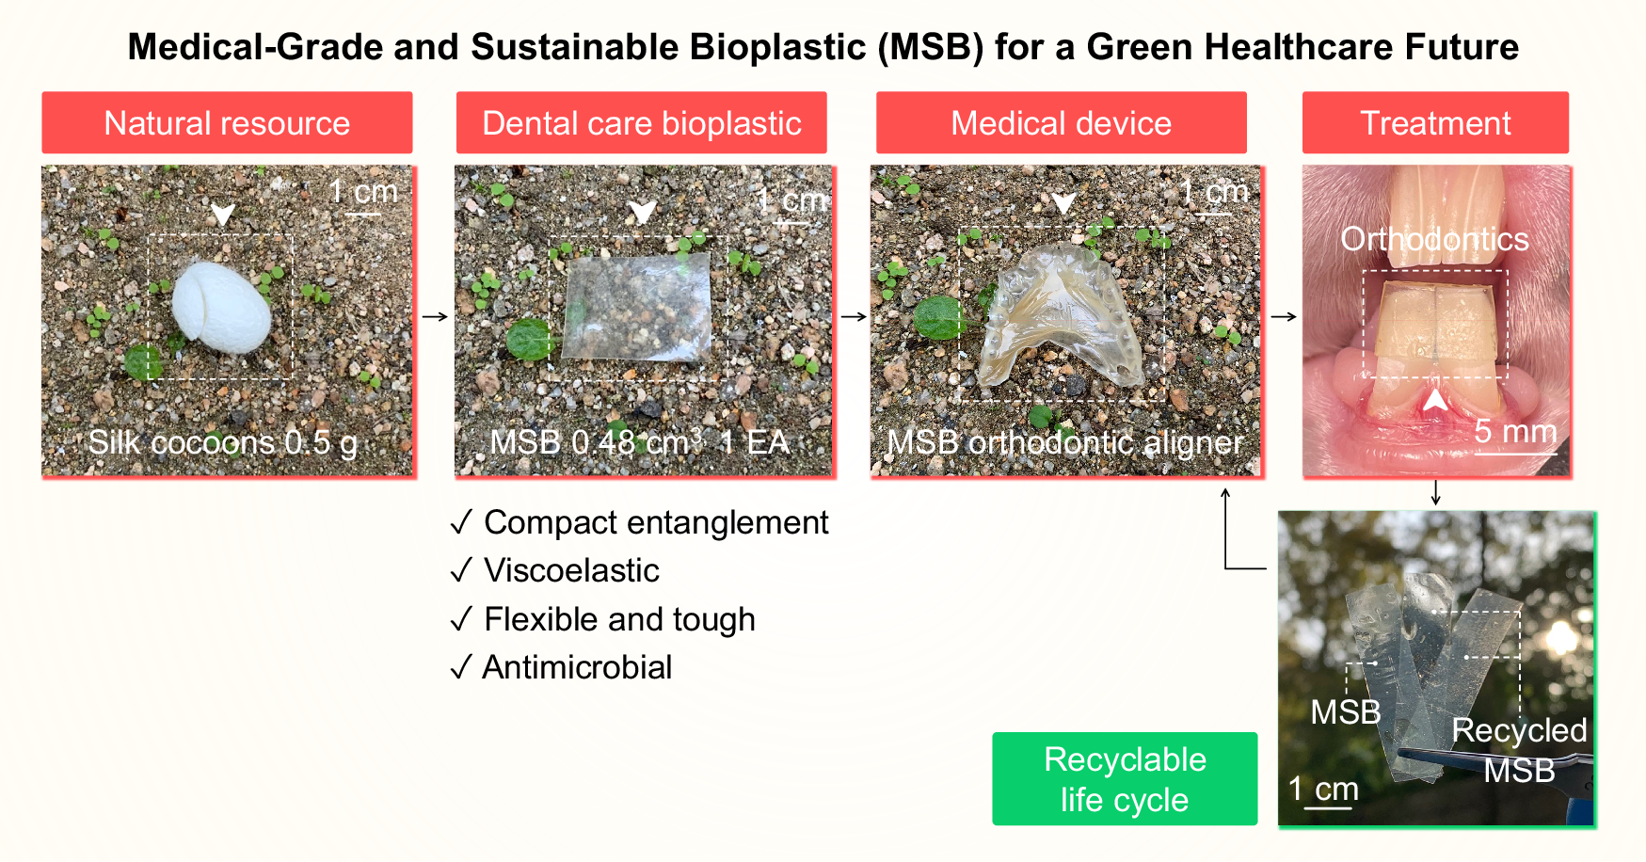Click the 5 mm scale bar label
Image resolution: width=1646 pixels, height=862 pixels.
tap(1515, 432)
